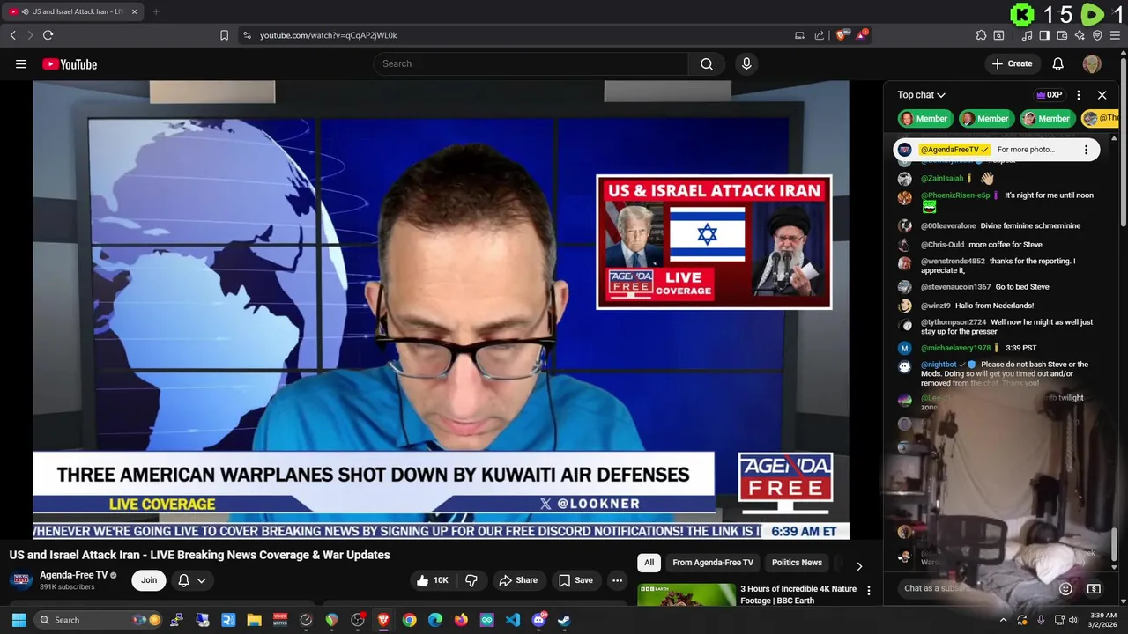Open the YouTube guide hamburger menu
Viewport: 1128px width, 634px height.
pyautogui.click(x=21, y=63)
